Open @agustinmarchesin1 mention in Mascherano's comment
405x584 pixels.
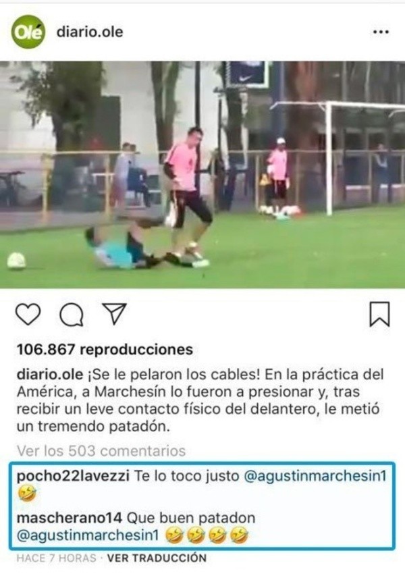pyautogui.click(x=88, y=535)
